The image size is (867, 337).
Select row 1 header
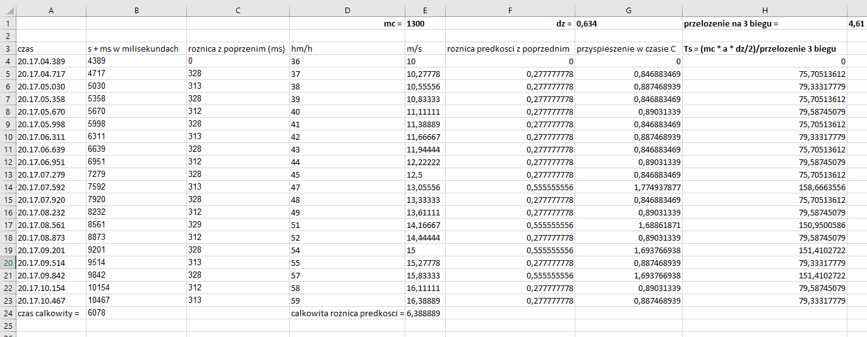(8, 23)
